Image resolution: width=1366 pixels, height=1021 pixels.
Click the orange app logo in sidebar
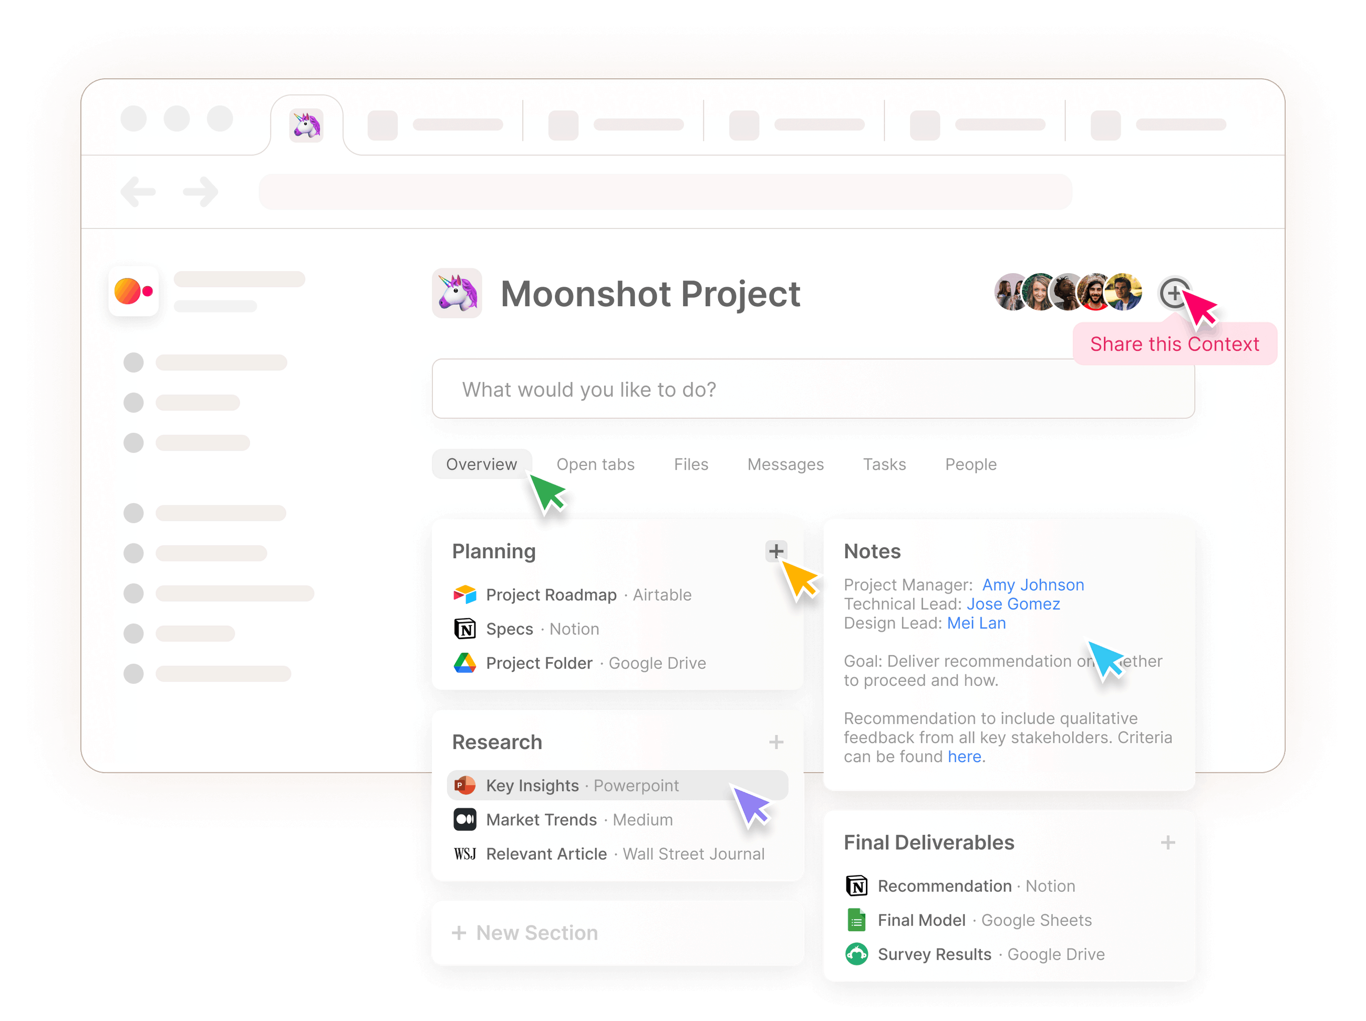[x=133, y=291]
